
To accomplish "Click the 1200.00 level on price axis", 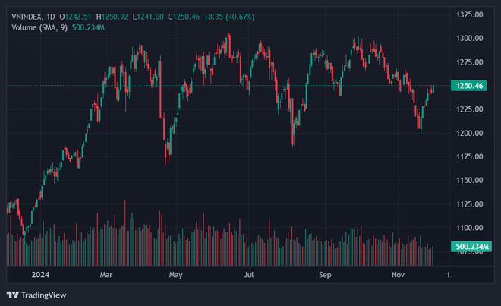I will coord(471,133).
